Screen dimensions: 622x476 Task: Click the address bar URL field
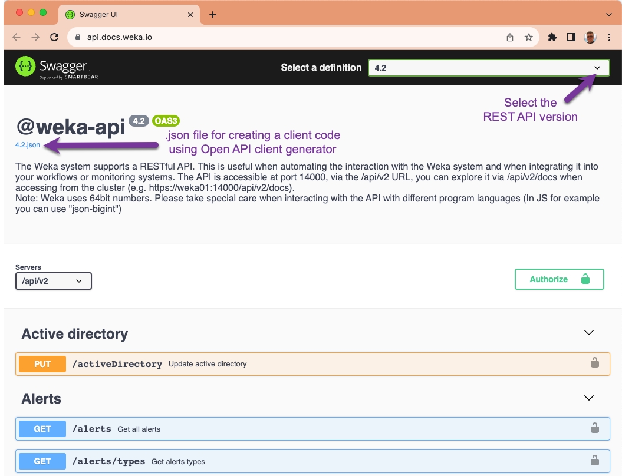pyautogui.click(x=283, y=37)
